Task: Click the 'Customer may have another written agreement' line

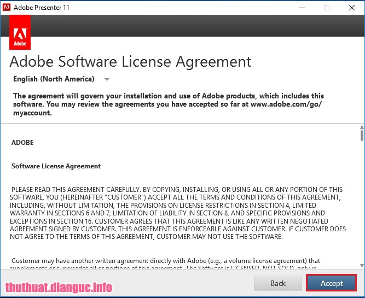Action: pyautogui.click(x=166, y=261)
